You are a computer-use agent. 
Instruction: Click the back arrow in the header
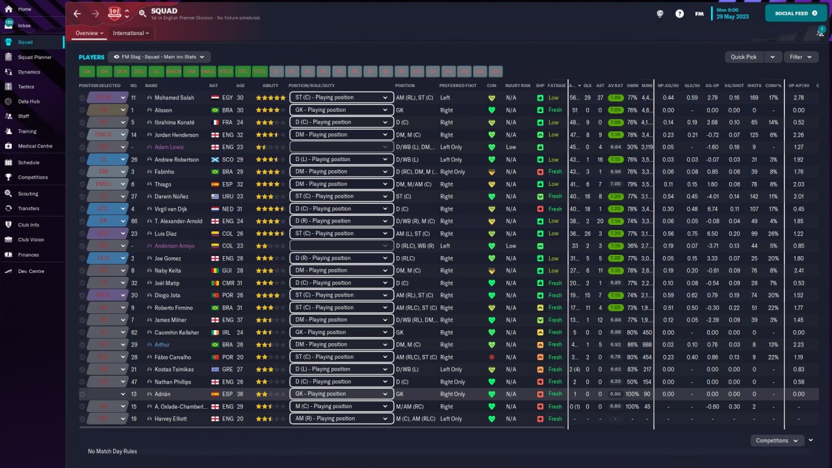(x=77, y=14)
